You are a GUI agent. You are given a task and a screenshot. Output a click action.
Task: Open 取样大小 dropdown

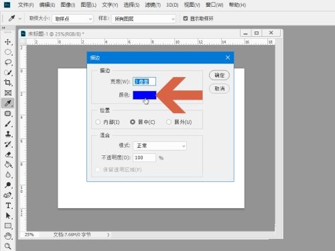[x=72, y=19]
